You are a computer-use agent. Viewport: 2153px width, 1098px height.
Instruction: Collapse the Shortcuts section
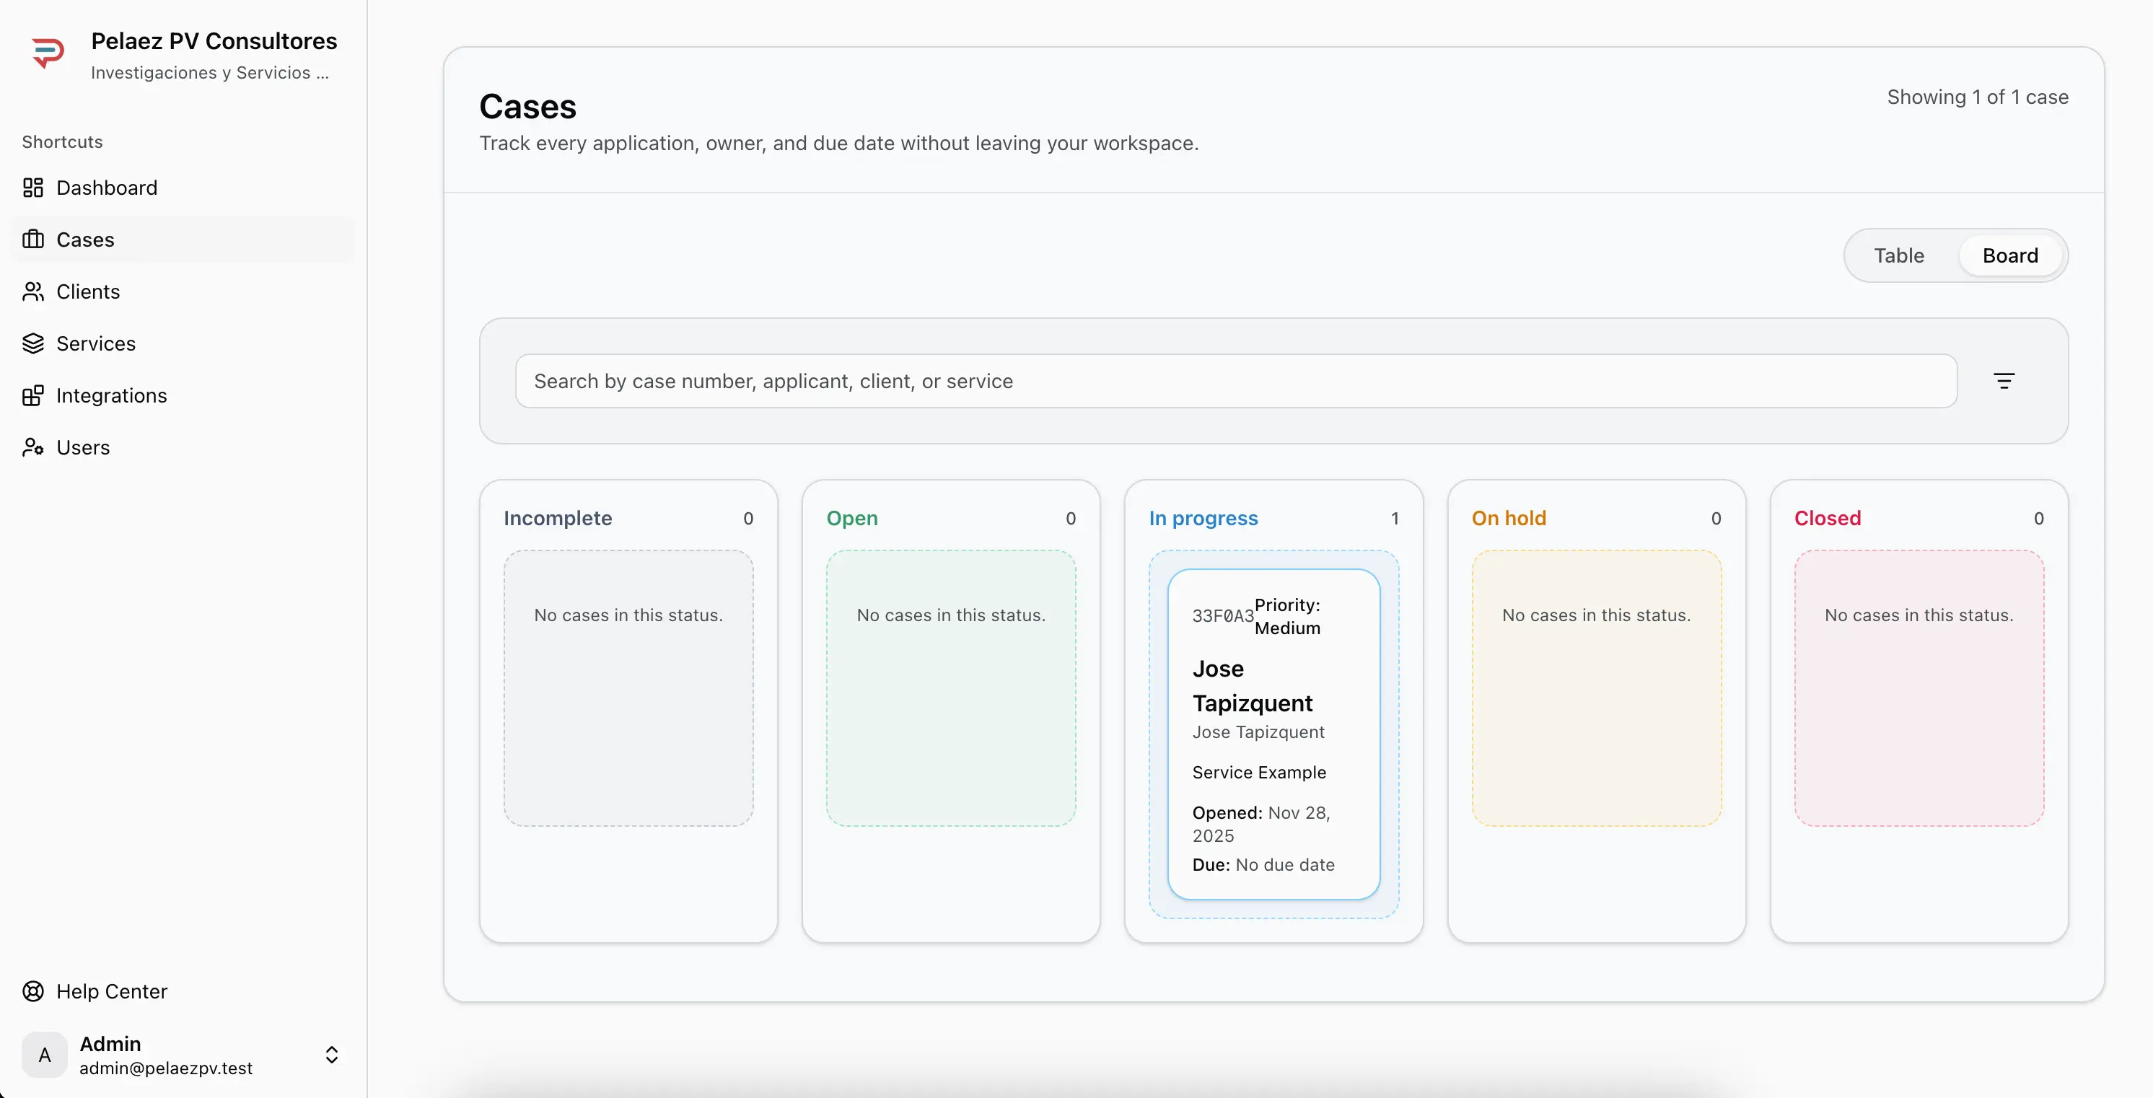coord(62,141)
